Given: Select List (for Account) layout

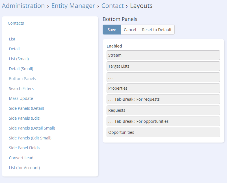Looking at the screenshot, I should [x=25, y=168].
